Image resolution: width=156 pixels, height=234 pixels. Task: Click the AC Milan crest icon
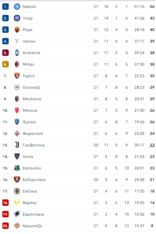pyautogui.click(x=17, y=64)
